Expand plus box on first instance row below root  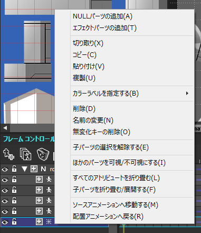(x=39, y=180)
